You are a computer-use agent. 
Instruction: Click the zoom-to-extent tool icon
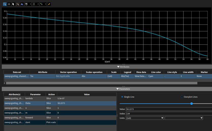click(18, 4)
